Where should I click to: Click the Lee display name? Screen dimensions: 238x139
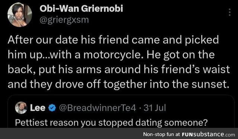click(x=38, y=108)
